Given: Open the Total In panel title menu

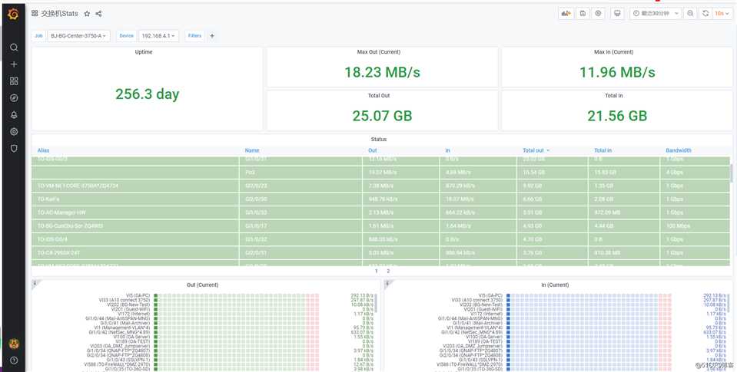Looking at the screenshot, I should [x=614, y=96].
